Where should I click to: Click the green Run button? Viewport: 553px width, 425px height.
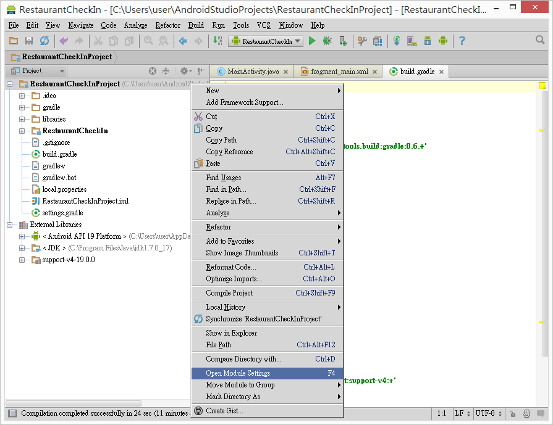[x=312, y=41]
